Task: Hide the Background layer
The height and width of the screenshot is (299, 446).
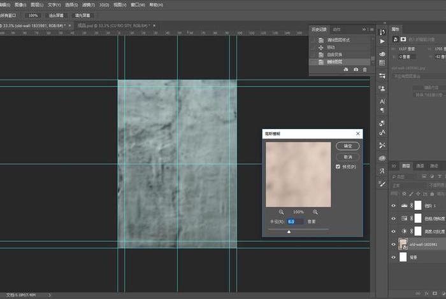Action: 394,257
